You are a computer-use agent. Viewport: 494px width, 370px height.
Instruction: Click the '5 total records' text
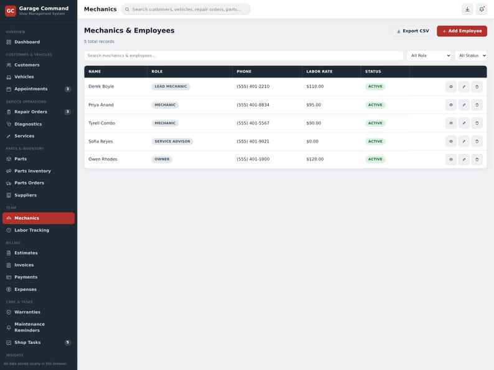click(100, 42)
